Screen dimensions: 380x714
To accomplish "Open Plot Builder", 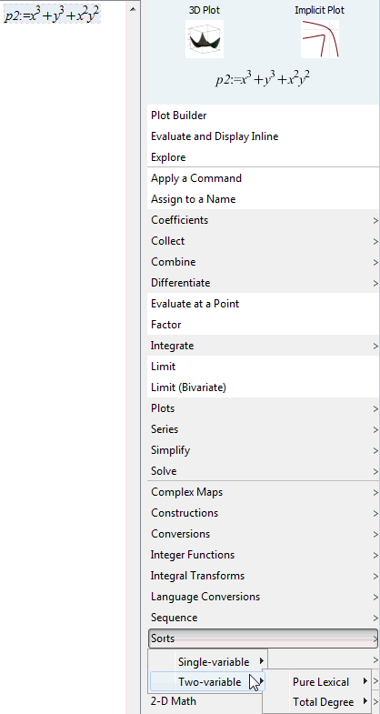I will click(x=264, y=116).
